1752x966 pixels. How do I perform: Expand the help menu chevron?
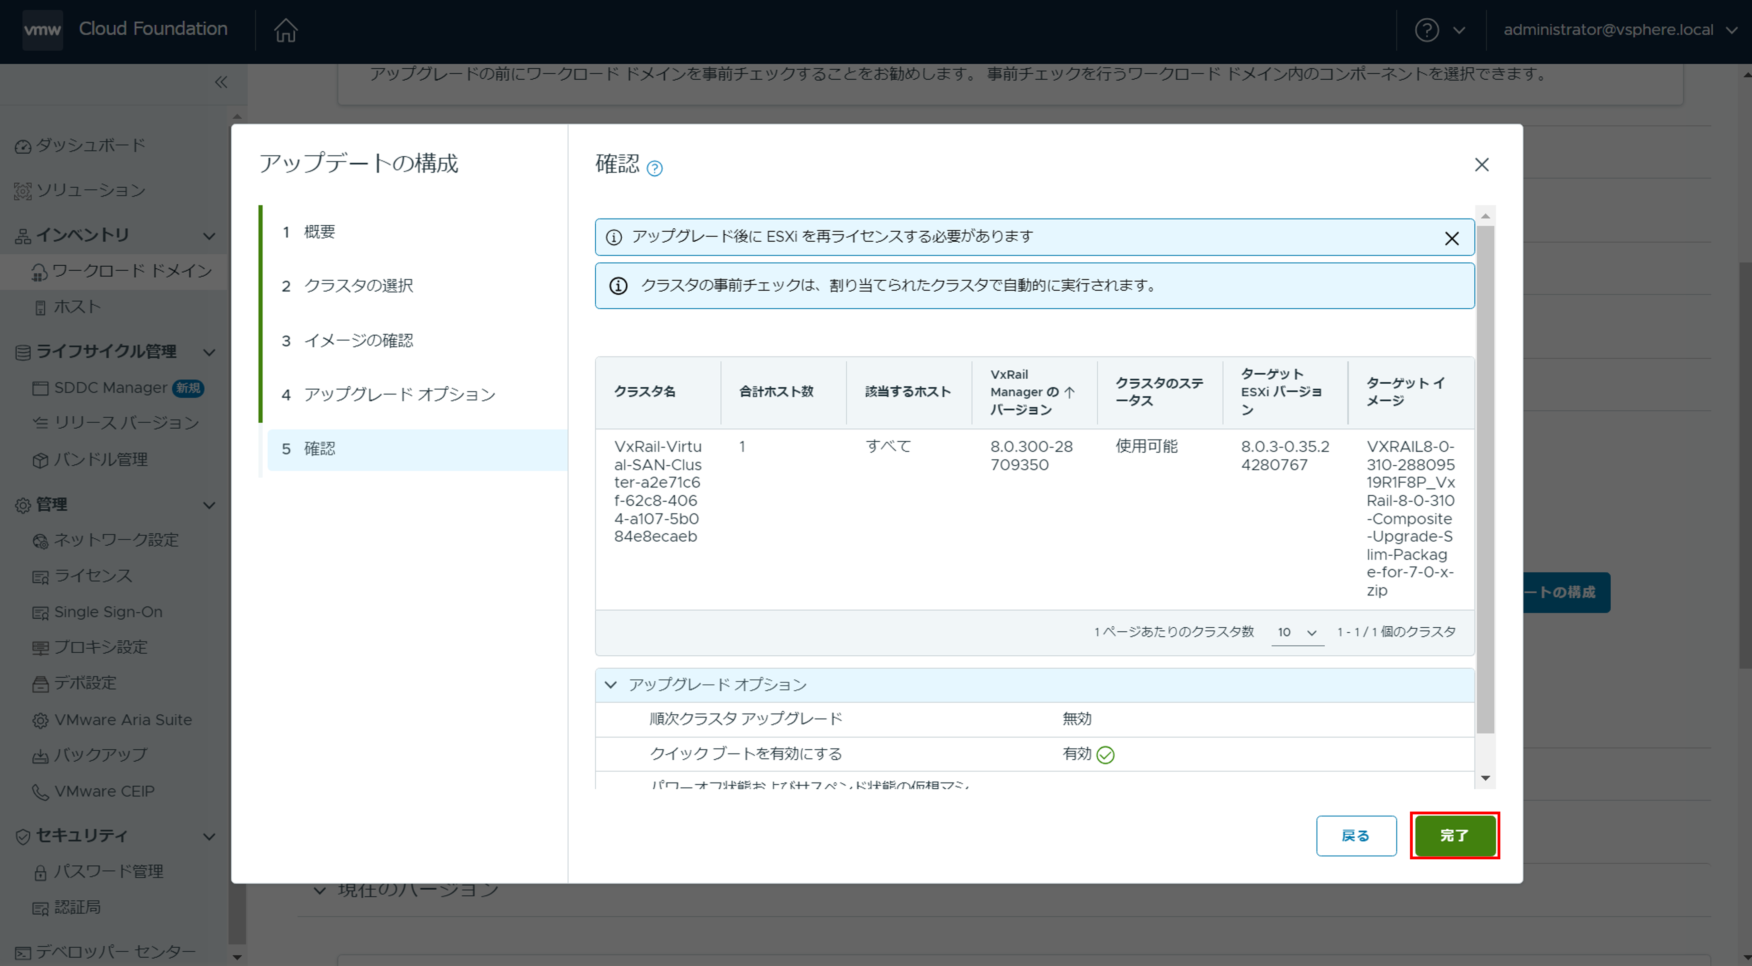1459,31
